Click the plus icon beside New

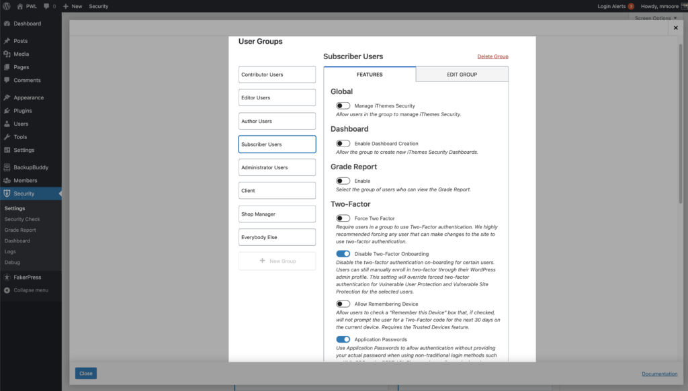click(x=66, y=6)
